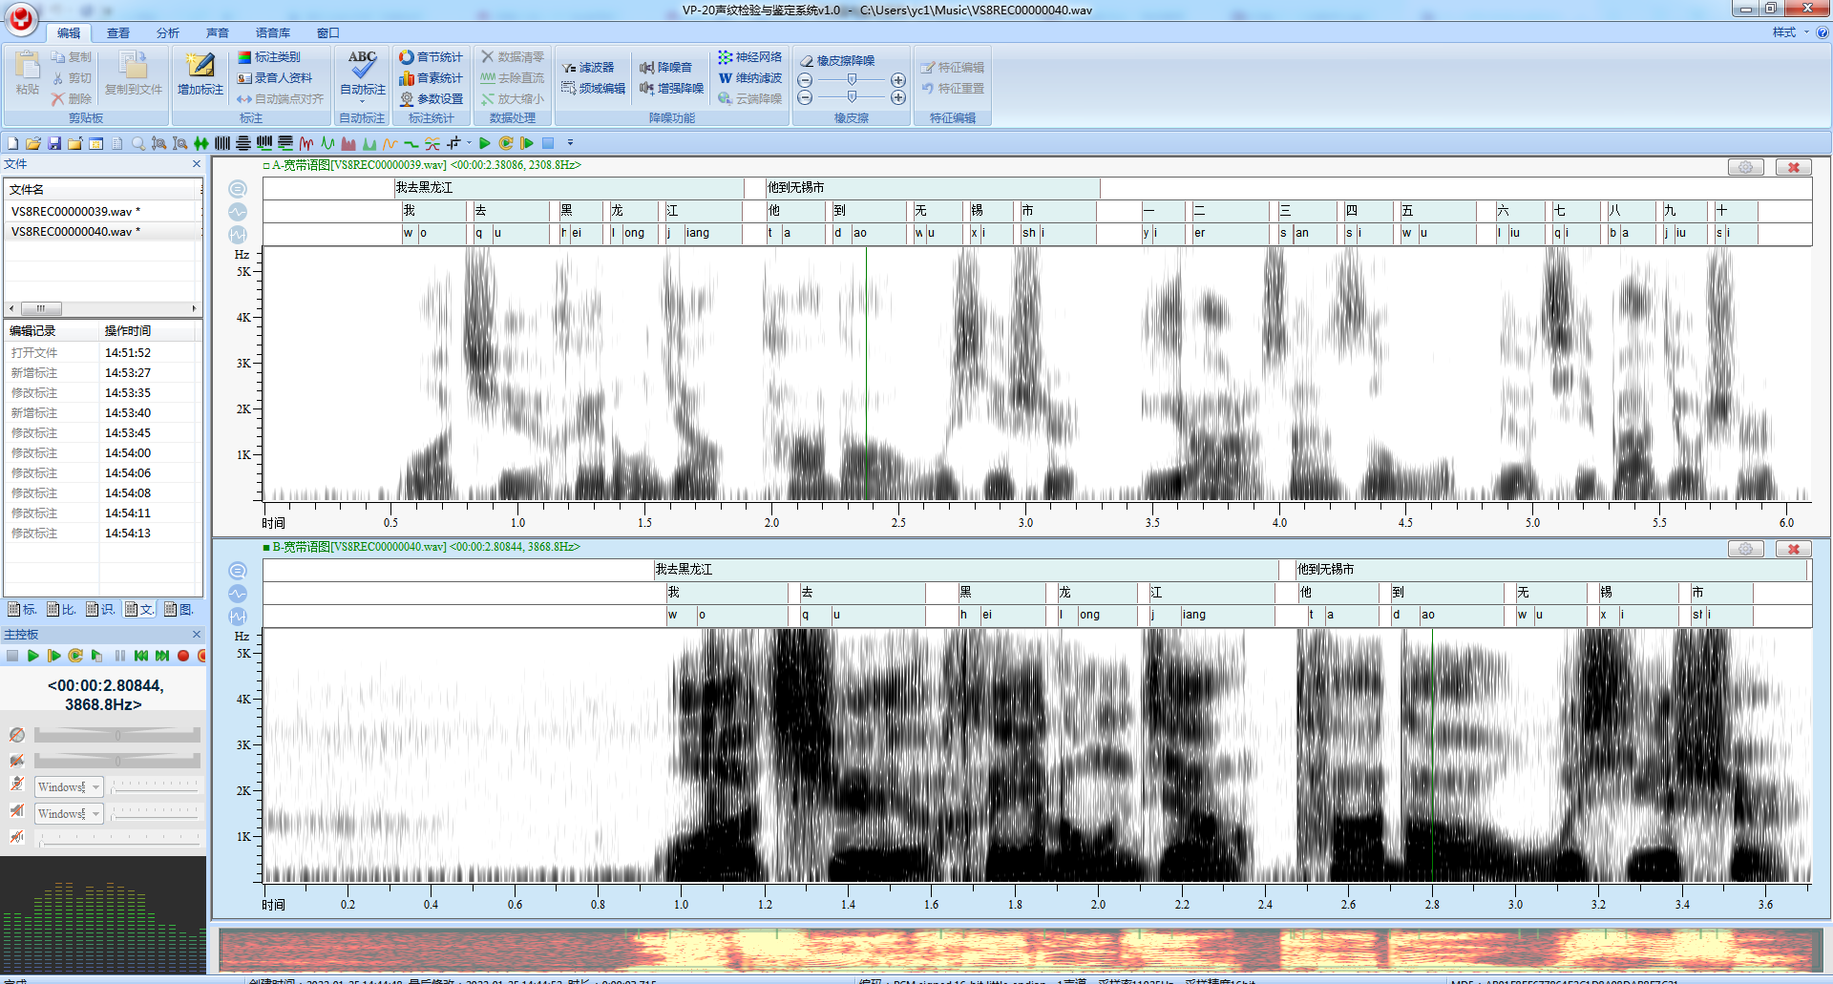Click the 标注类别 button
The height and width of the screenshot is (984, 1833).
pyautogui.click(x=269, y=57)
